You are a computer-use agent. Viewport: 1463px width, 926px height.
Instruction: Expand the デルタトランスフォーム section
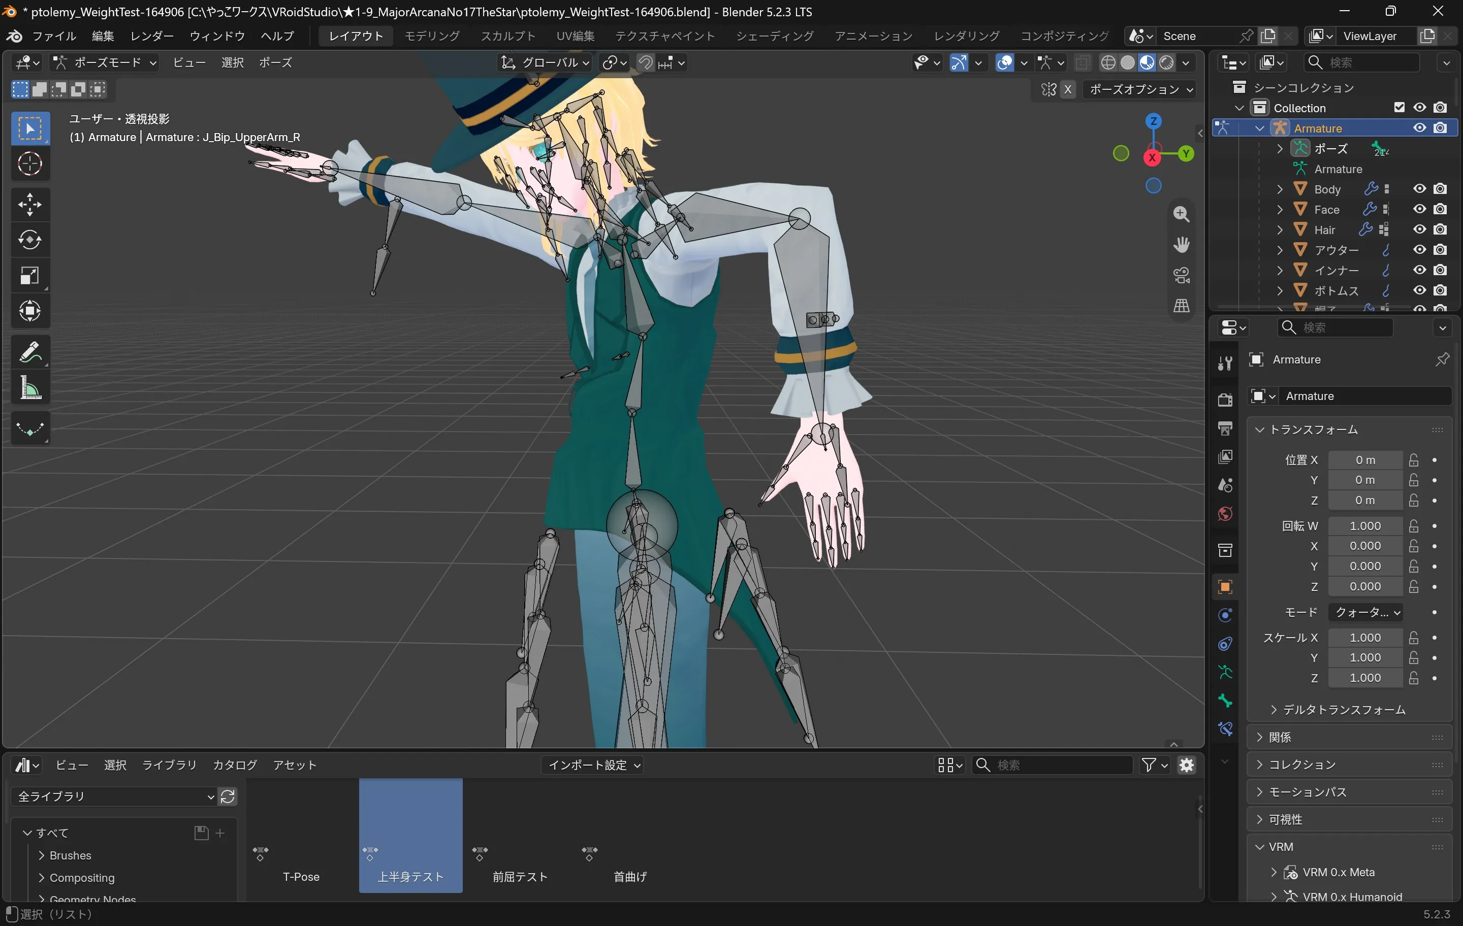(x=1338, y=709)
